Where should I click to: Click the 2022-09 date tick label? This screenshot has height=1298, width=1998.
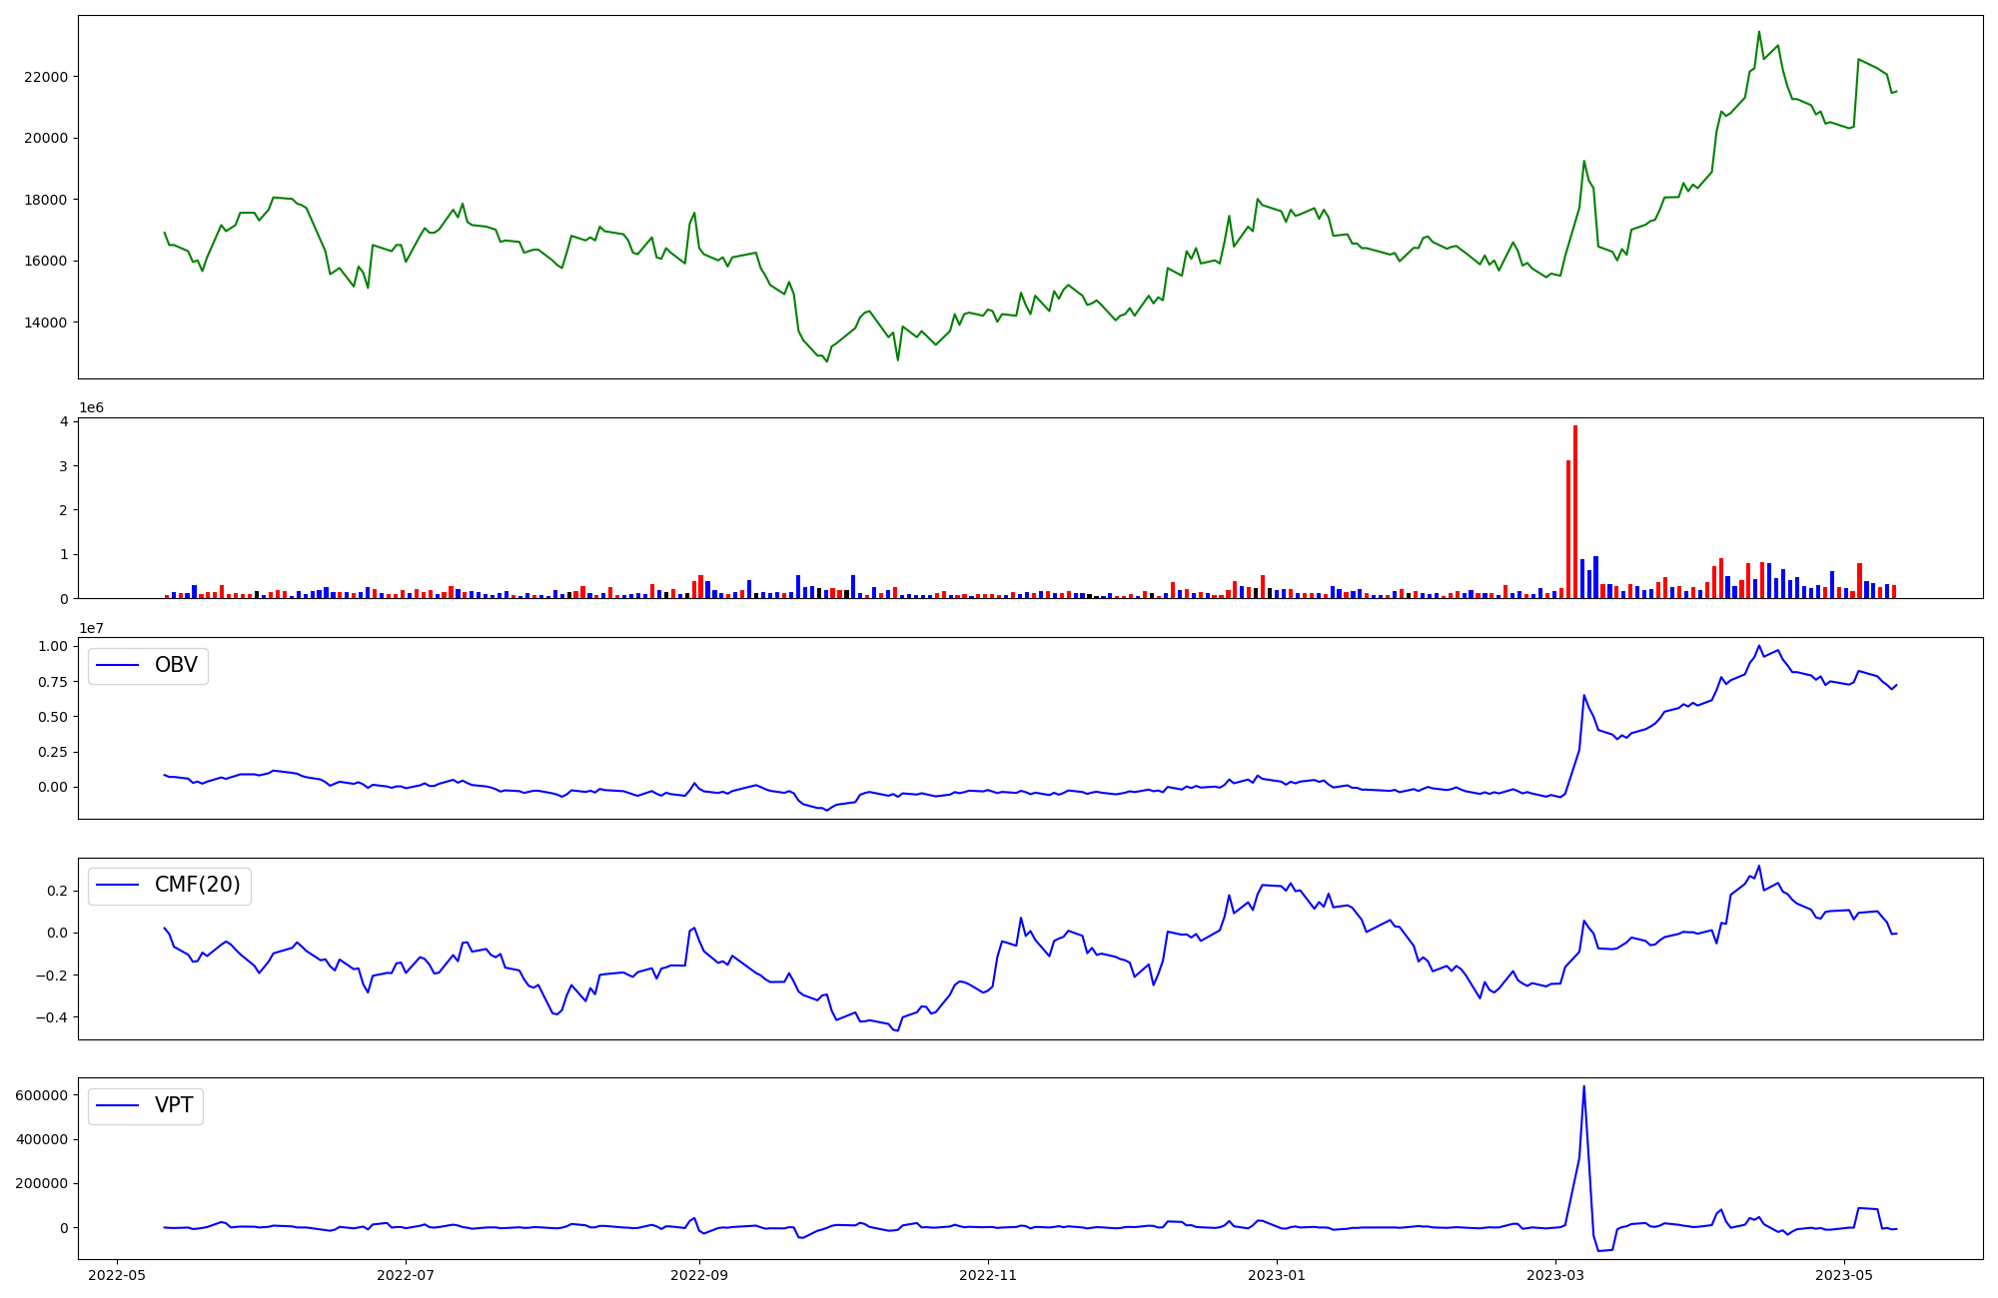click(x=699, y=1275)
